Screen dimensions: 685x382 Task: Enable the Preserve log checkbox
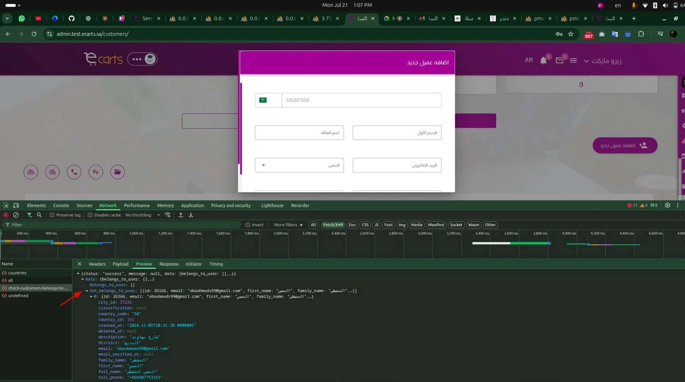pos(52,215)
